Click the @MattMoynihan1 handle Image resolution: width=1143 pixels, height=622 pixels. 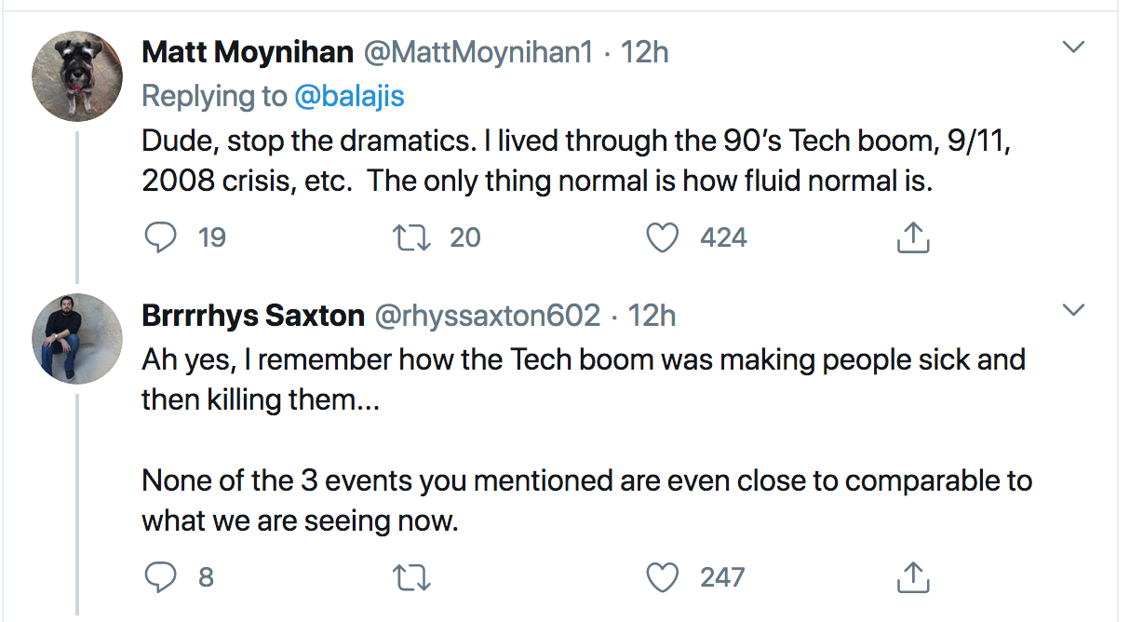coord(477,52)
